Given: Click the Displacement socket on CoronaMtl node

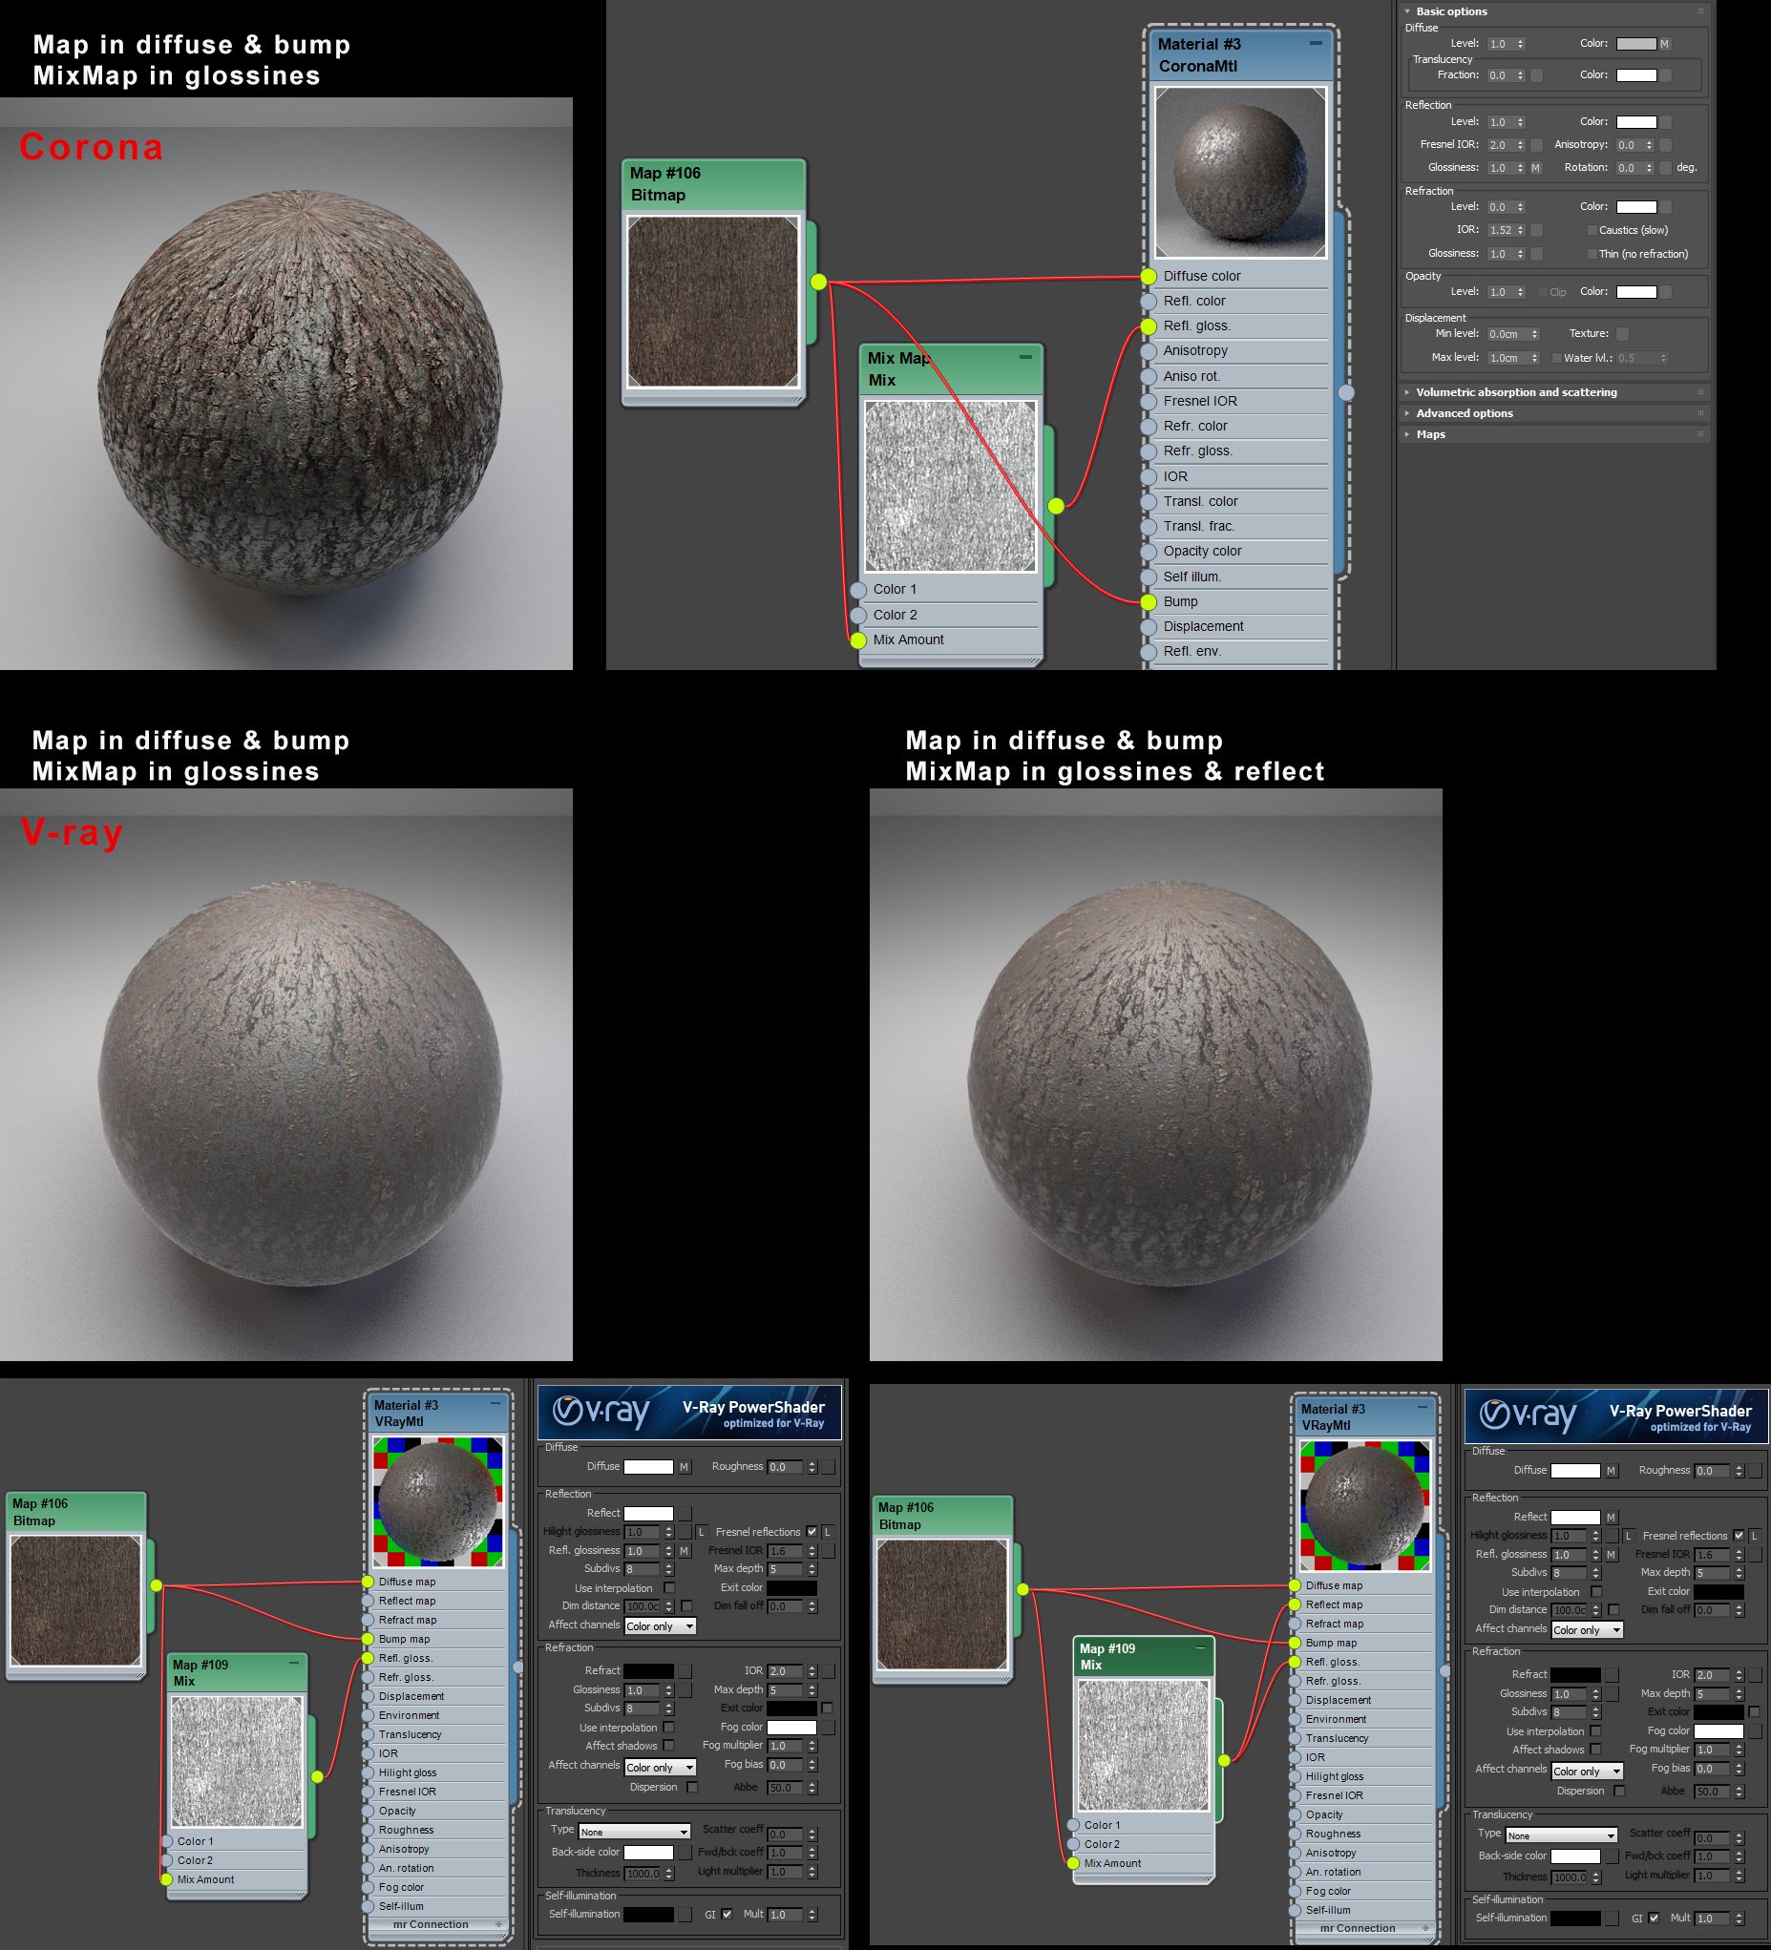Looking at the screenshot, I should pos(1148,627).
